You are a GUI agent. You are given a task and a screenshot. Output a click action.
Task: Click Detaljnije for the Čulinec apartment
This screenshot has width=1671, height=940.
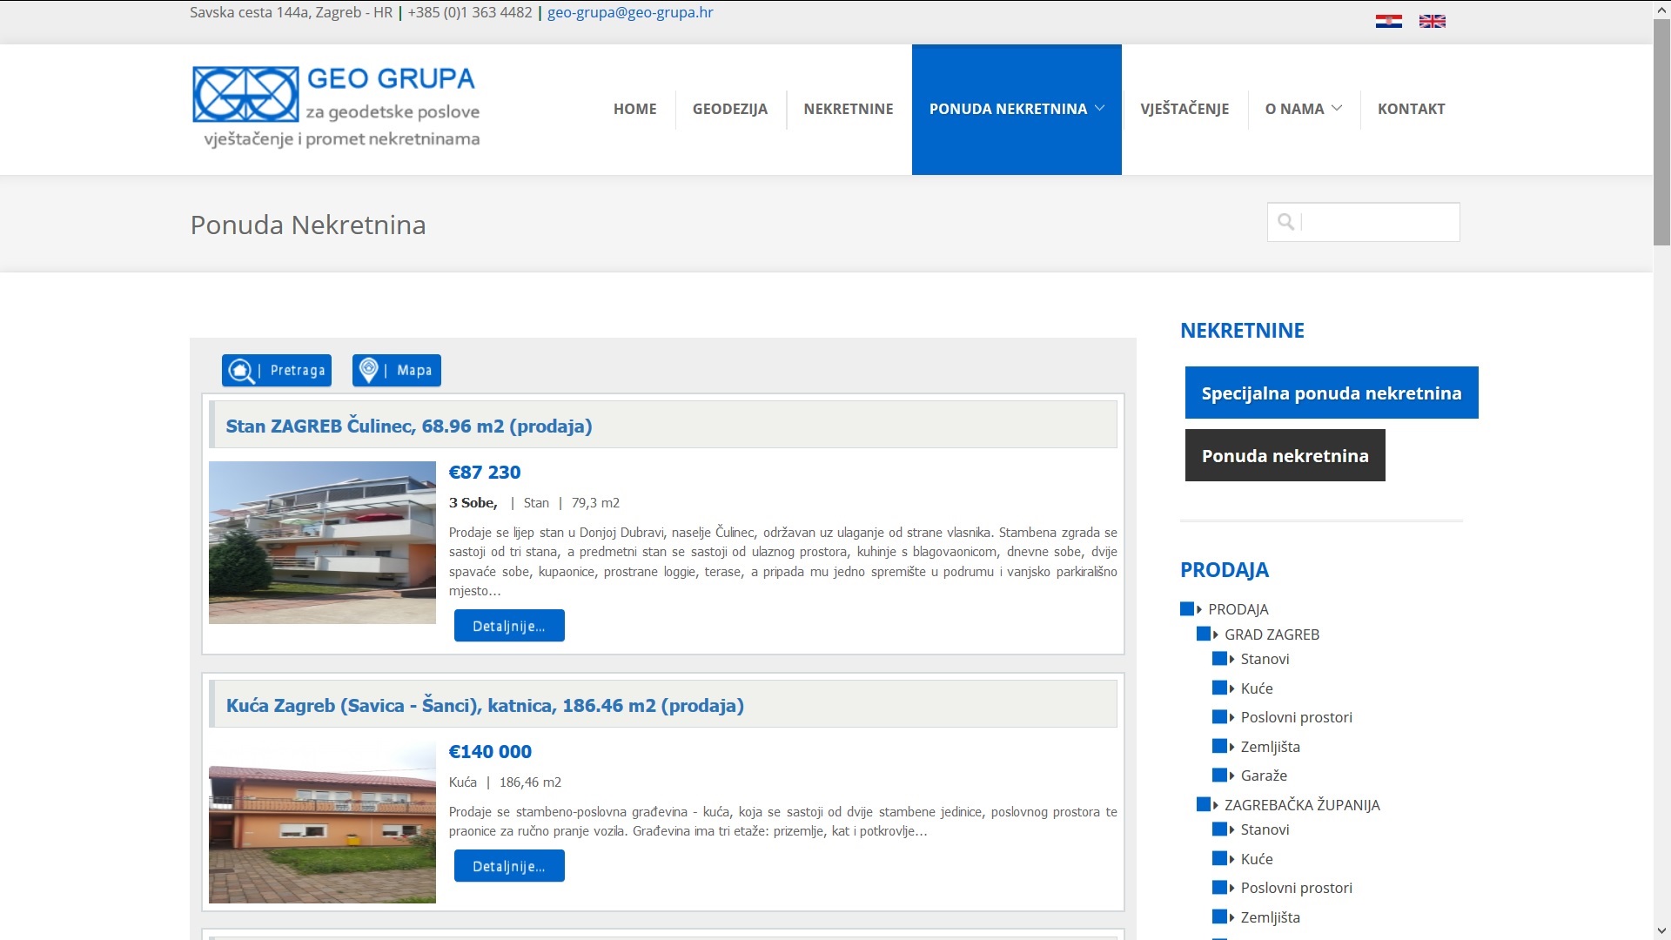pos(509,626)
